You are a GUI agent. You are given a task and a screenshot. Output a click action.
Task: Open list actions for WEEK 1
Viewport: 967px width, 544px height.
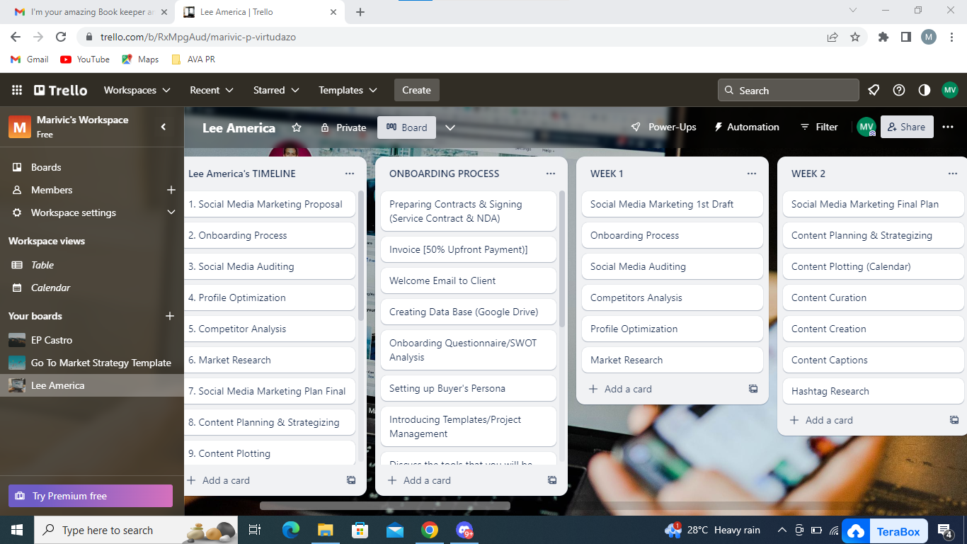tap(752, 174)
